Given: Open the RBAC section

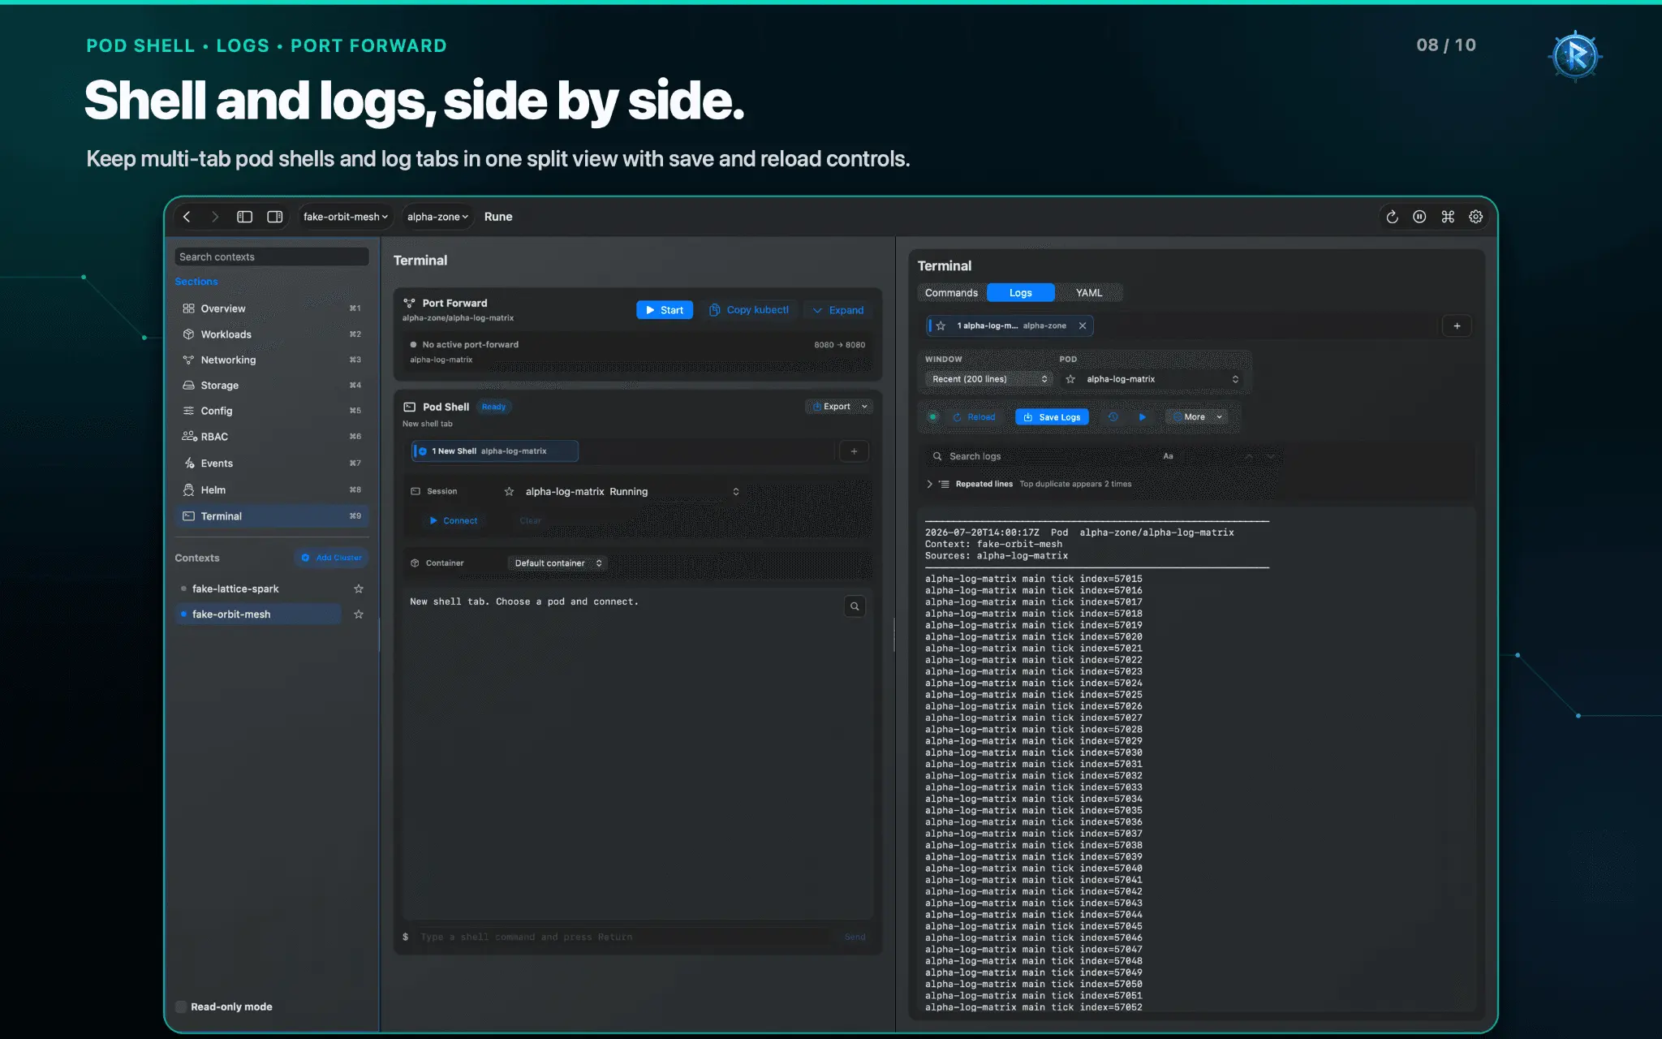Looking at the screenshot, I should coord(272,437).
